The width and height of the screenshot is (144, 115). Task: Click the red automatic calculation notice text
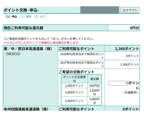coord(42,43)
